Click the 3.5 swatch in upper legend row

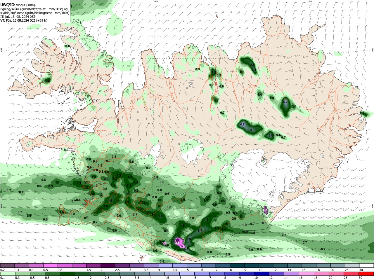click(x=151, y=265)
